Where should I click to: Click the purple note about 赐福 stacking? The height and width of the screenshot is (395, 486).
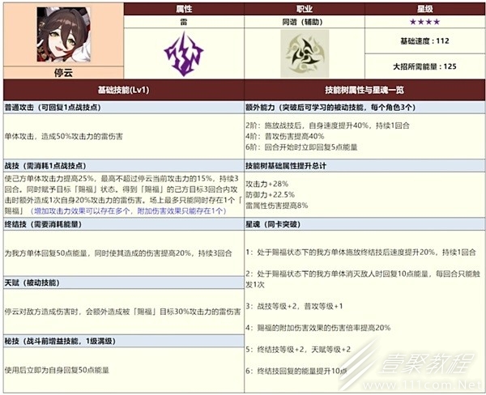pyautogui.click(x=128, y=211)
